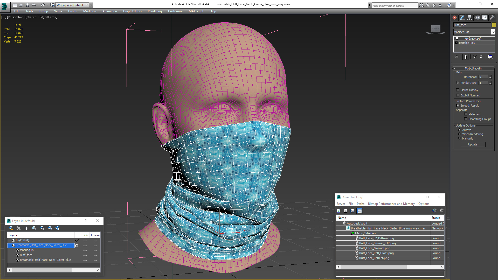Enable Separate by Smoothing Groups checkbox
The image size is (498, 280).
pos(466,119)
